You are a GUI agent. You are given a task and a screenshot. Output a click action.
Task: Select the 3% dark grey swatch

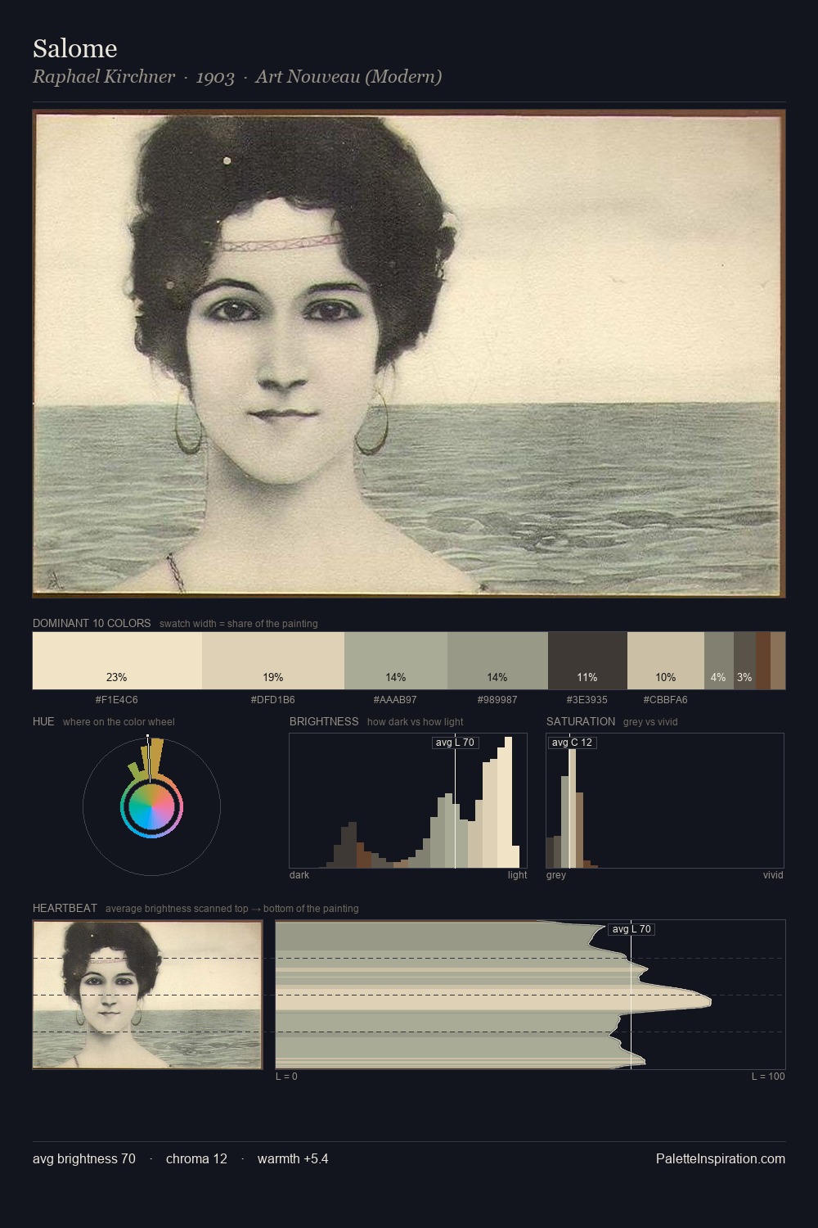tap(744, 661)
